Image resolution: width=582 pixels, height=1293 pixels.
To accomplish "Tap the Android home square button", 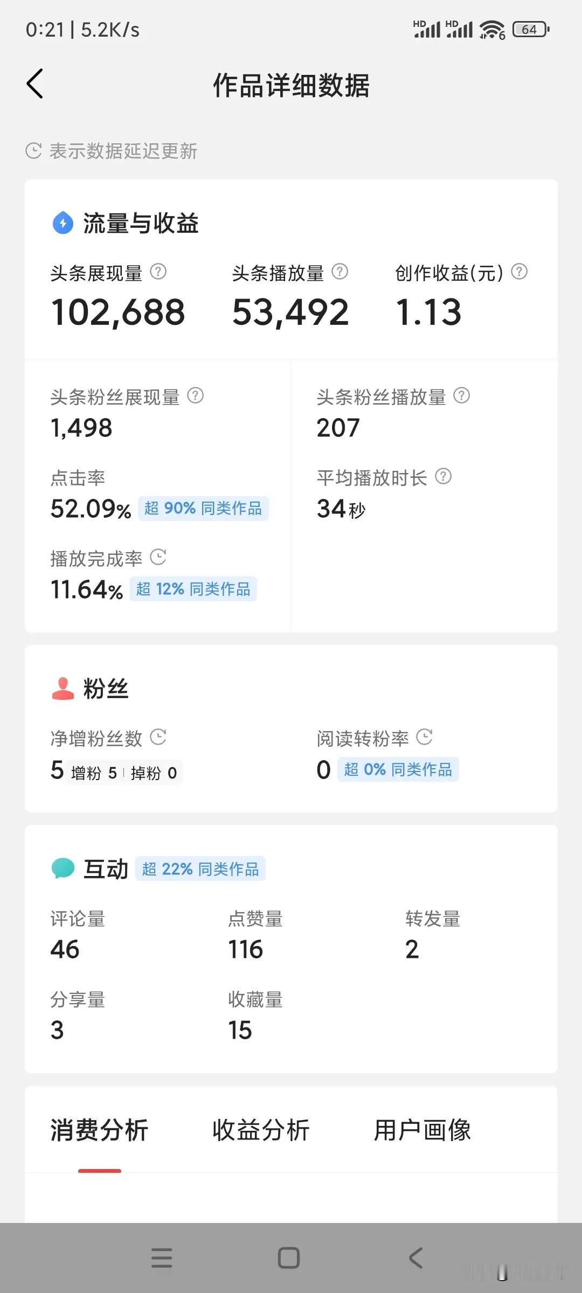I will pyautogui.click(x=289, y=1258).
